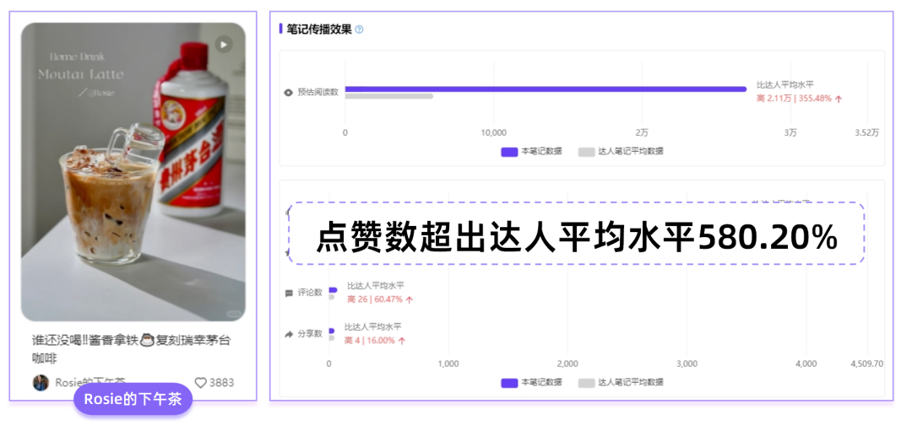Click the 笔记传播效果 heading
The width and height of the screenshot is (912, 431).
pos(319,30)
